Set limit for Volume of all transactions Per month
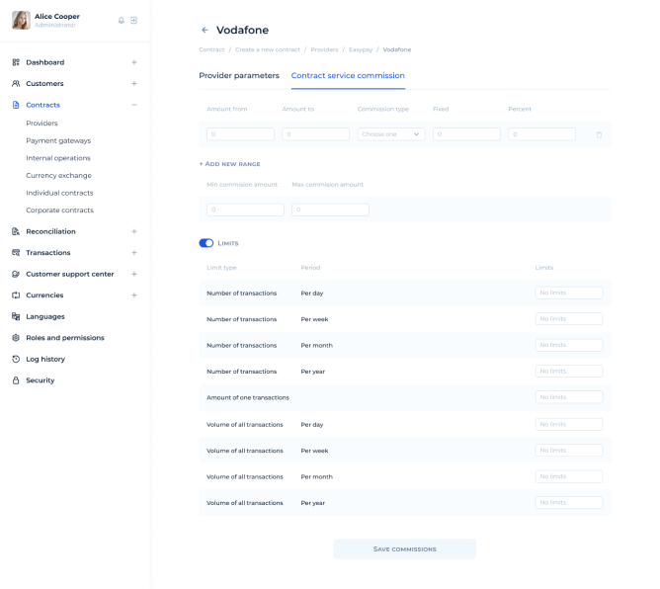Image resolution: width=660 pixels, height=589 pixels. (569, 476)
